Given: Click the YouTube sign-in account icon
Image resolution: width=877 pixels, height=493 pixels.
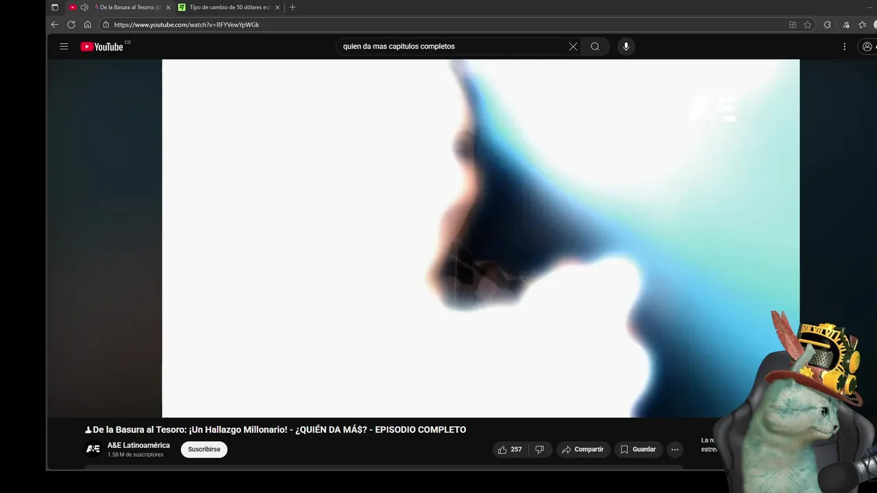Looking at the screenshot, I should (867, 47).
